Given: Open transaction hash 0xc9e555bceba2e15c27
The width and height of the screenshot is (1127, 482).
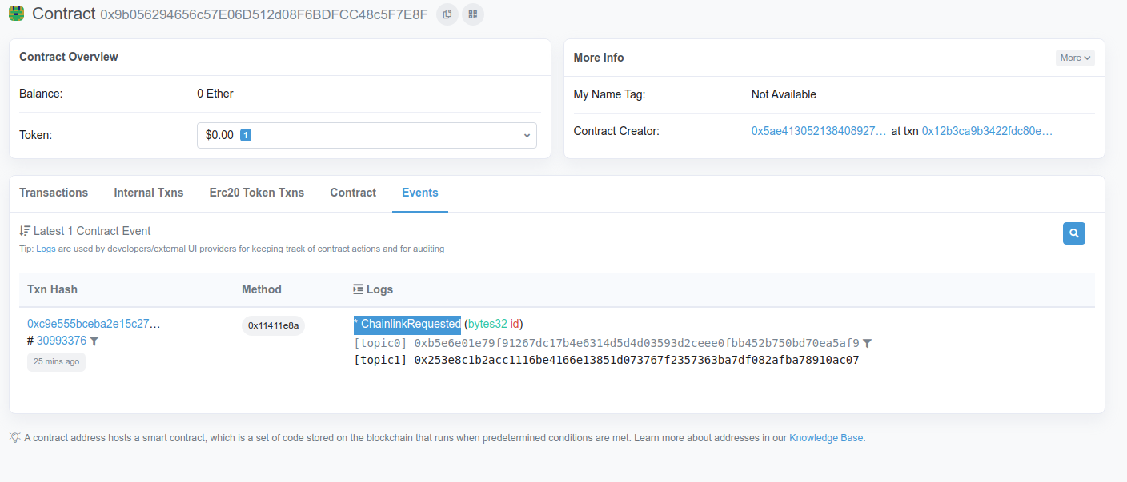Looking at the screenshot, I should pyautogui.click(x=94, y=323).
